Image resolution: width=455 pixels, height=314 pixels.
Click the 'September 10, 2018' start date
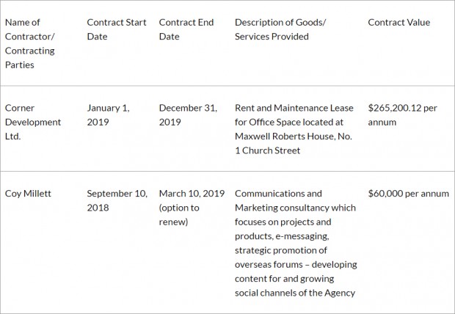[117, 200]
